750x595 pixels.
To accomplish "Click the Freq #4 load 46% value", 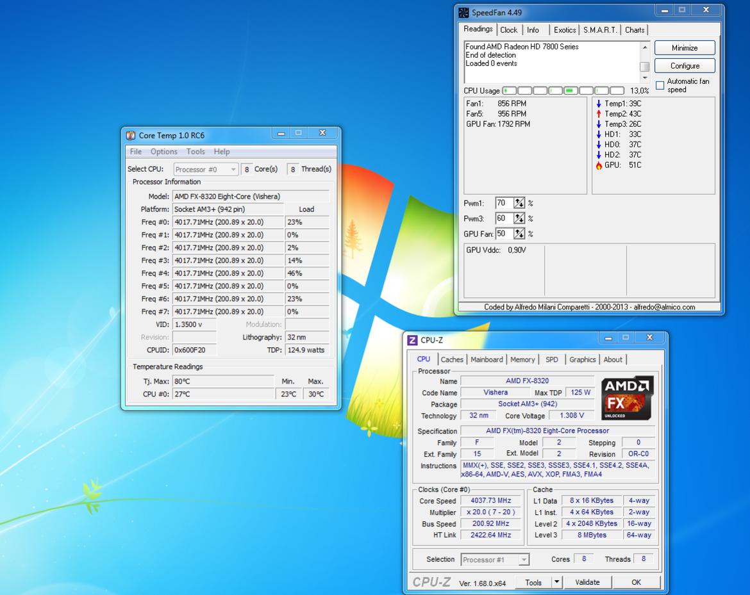I will 307,273.
